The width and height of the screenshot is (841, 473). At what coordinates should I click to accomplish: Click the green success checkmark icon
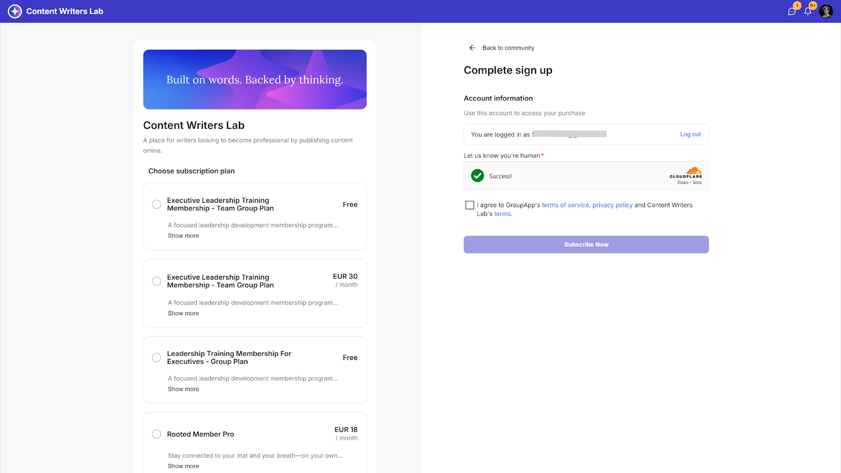pyautogui.click(x=477, y=176)
